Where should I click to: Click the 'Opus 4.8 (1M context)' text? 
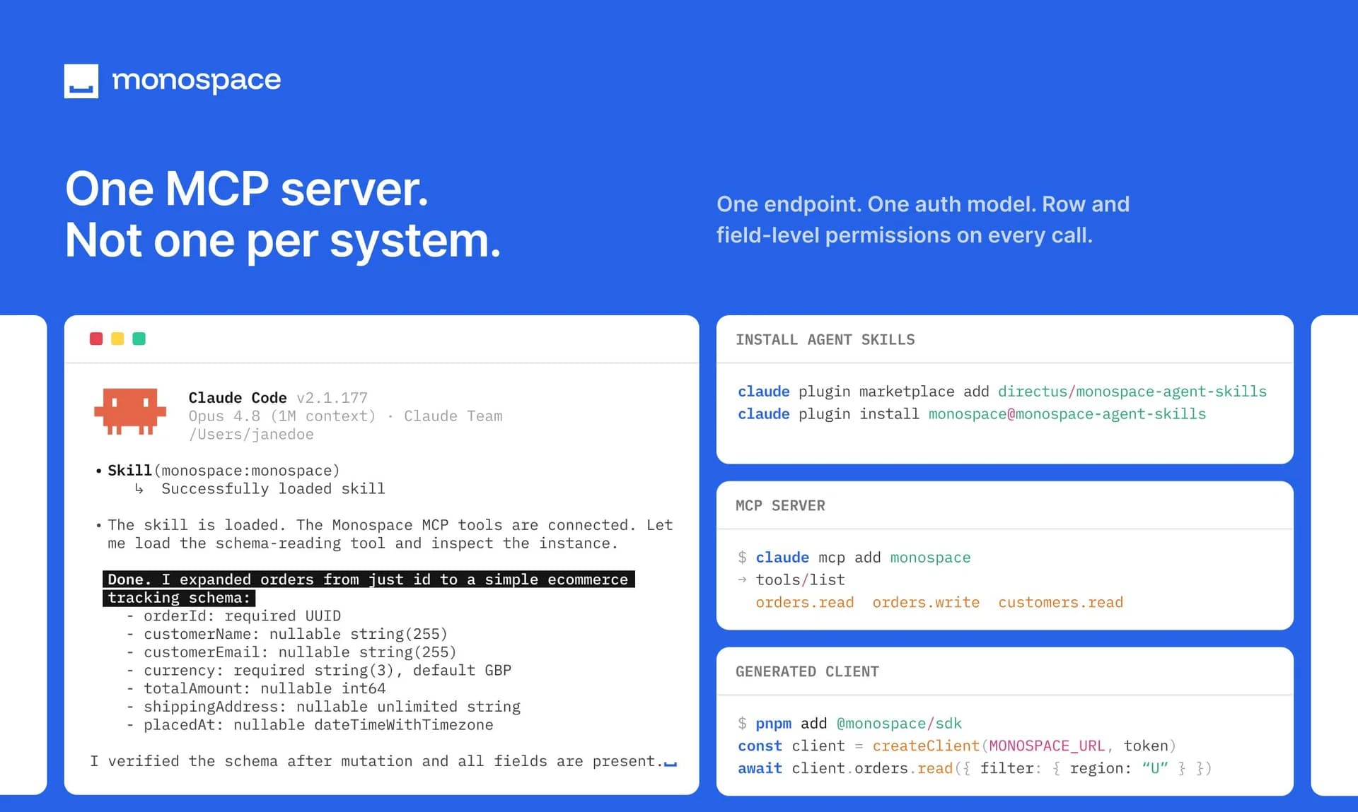[x=282, y=416]
